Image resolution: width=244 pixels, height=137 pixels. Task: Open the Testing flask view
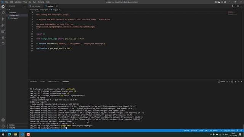3,37
